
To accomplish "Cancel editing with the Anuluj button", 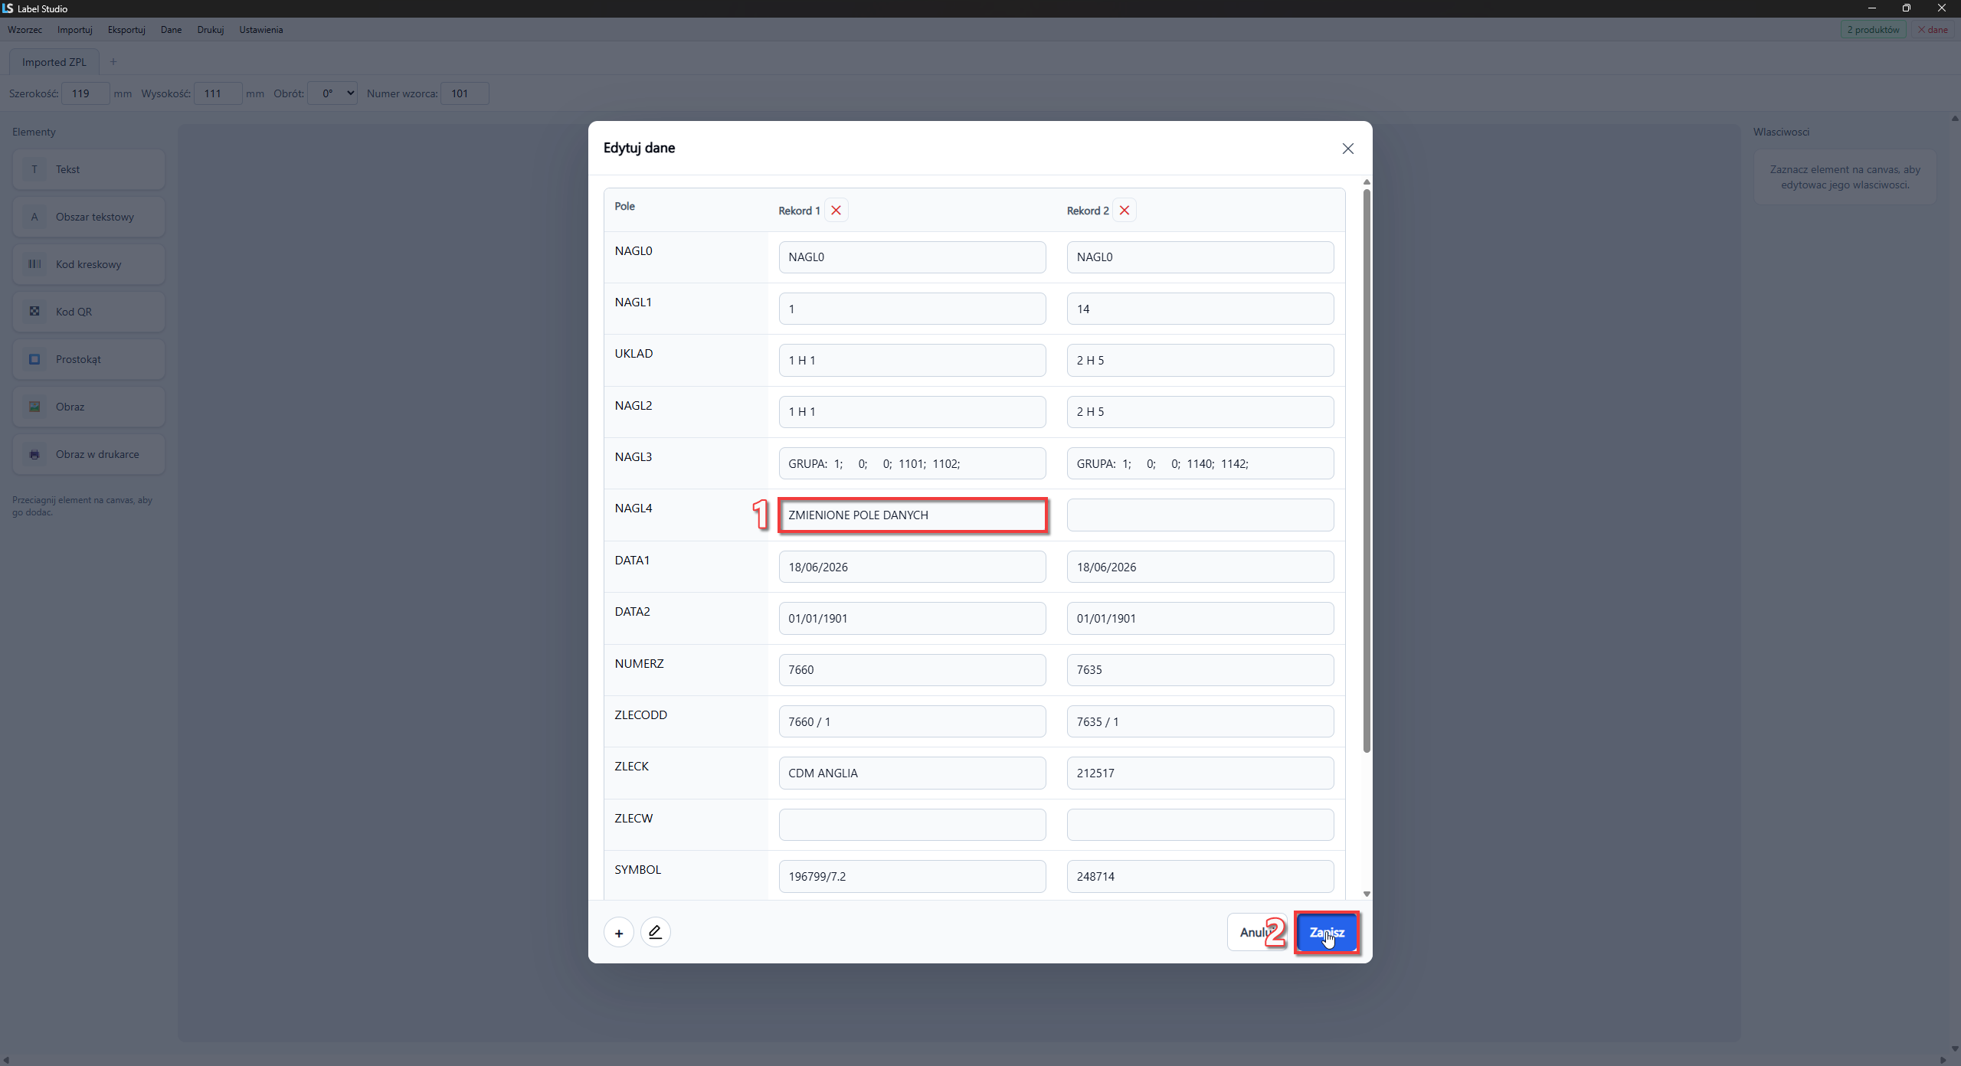I will tap(1256, 933).
